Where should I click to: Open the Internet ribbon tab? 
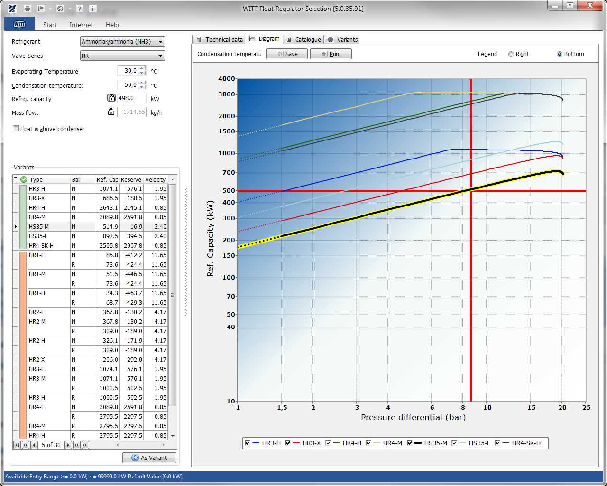point(81,25)
